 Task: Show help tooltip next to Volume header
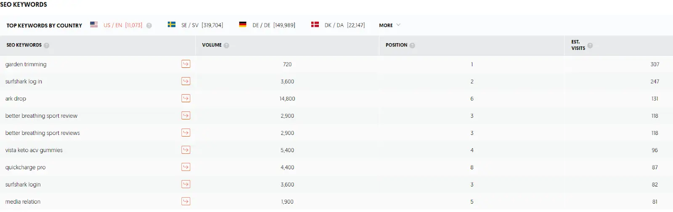(226, 45)
